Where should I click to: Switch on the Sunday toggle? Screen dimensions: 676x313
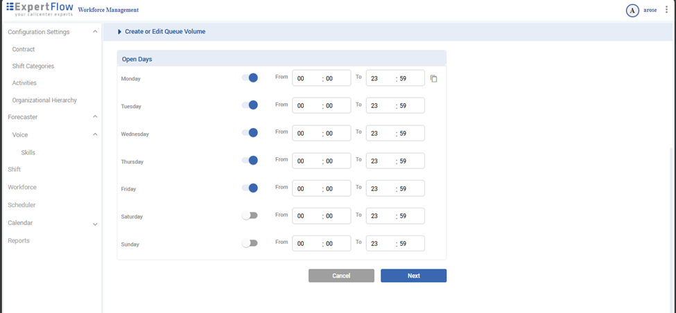pyautogui.click(x=250, y=243)
